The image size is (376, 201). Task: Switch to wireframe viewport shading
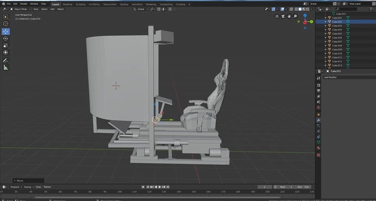coord(297,9)
